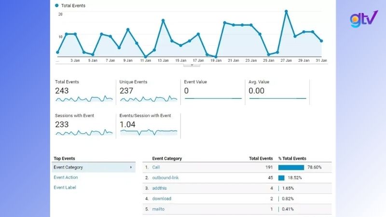
Task: Open the Event Category arrow in Top Events
Action: (x=131, y=167)
